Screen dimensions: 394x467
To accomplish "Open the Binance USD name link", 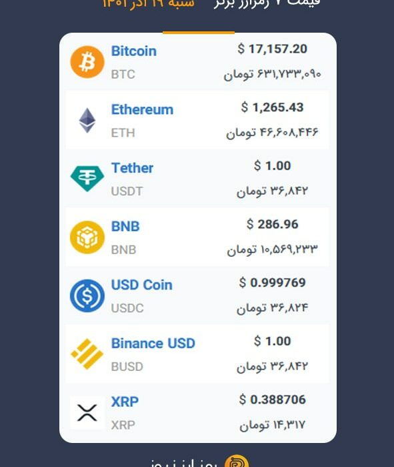I will coord(153,343).
